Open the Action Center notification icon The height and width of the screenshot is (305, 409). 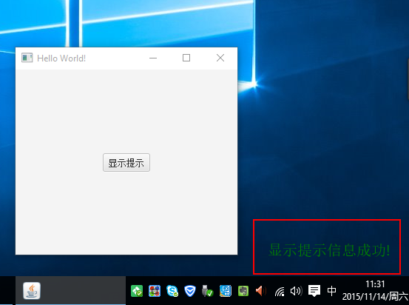tap(314, 291)
